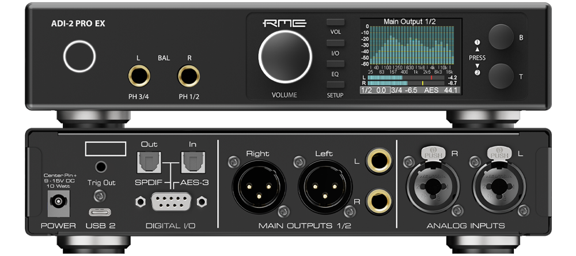Click the optical In port

pyautogui.click(x=192, y=162)
